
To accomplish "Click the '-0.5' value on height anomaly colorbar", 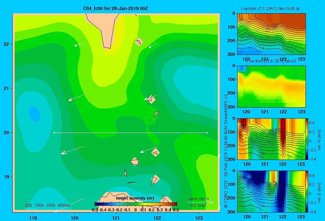I will (x=94, y=210).
